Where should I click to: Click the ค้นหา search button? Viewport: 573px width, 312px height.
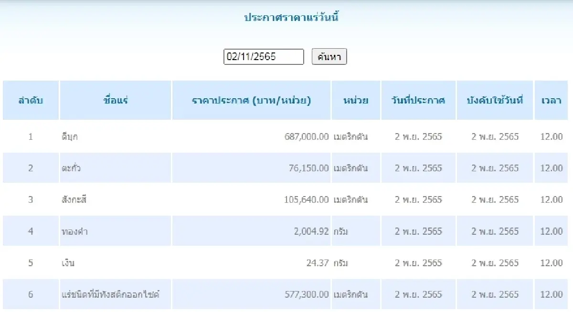pos(329,57)
